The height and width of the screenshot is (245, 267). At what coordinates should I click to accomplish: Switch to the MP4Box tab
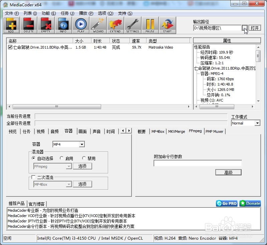pos(158,131)
